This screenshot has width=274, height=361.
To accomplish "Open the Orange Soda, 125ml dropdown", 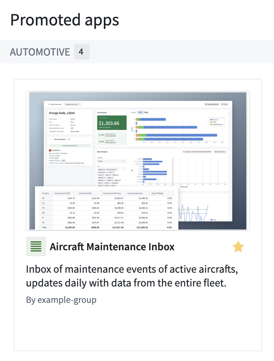I will (72, 104).
